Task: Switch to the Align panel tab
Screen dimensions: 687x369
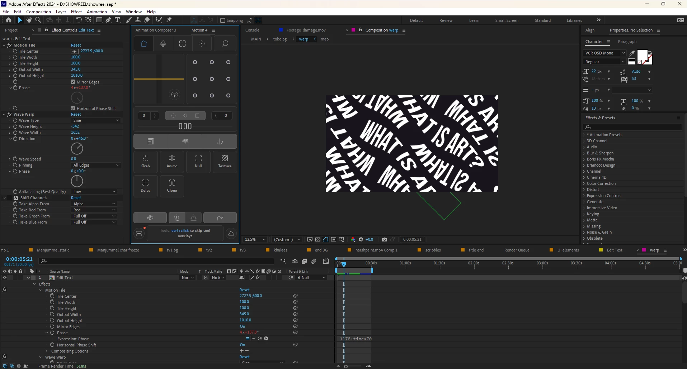Action: 590,30
